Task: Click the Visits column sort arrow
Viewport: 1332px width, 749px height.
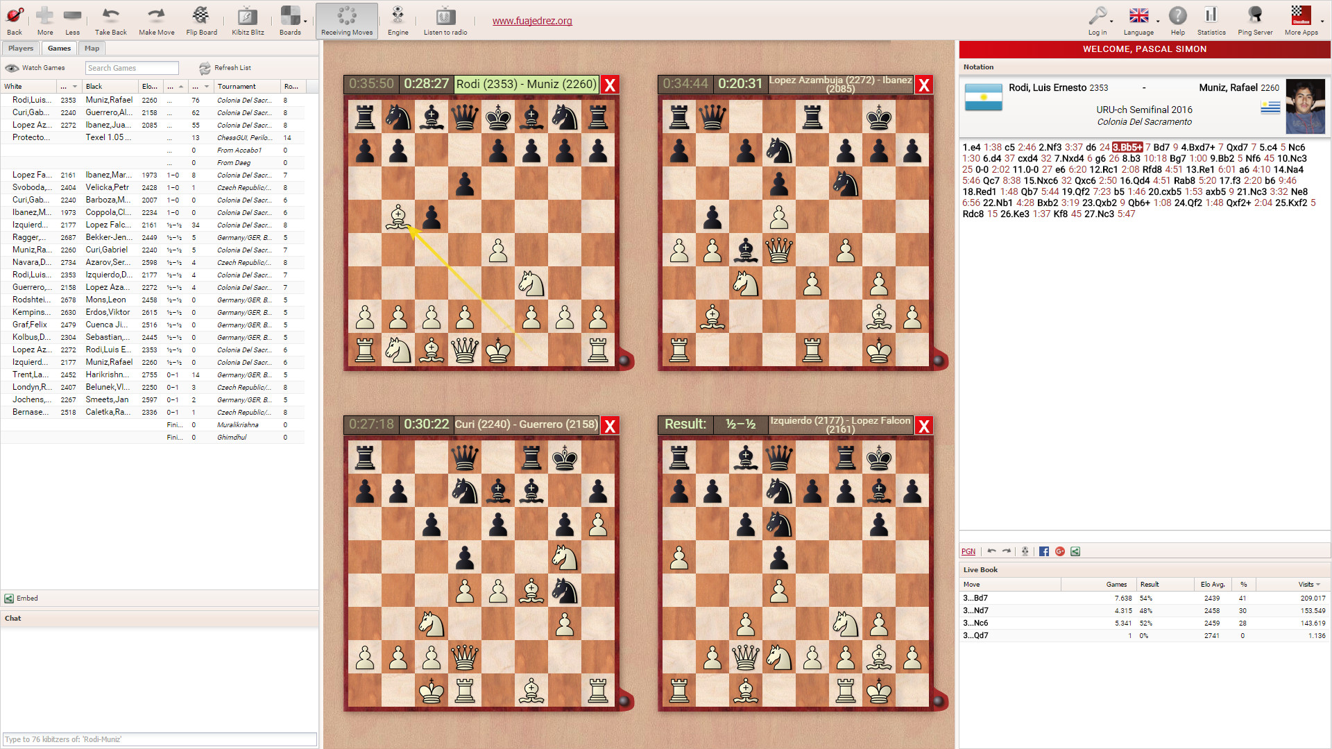Action: pos(1318,585)
